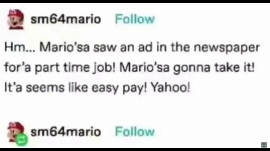Viewport: 270px width, 151px height.
Task: Click "for'a" at the start of the second line
Action: [x=18, y=67]
